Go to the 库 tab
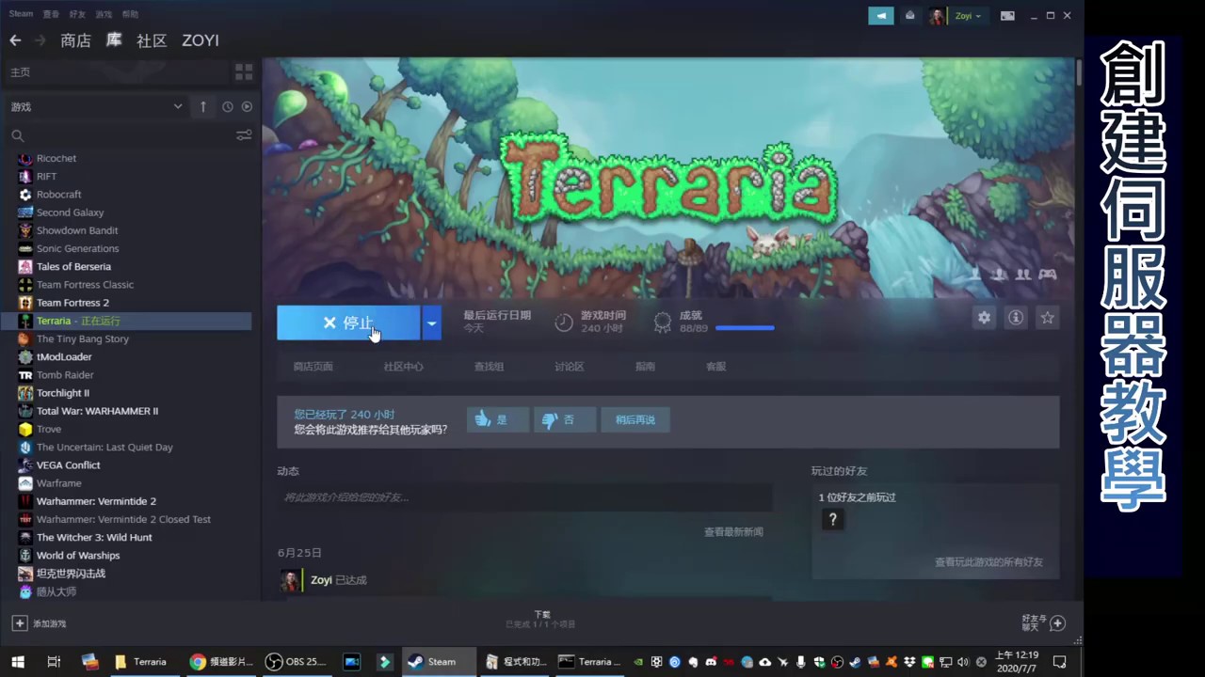 pos(114,40)
